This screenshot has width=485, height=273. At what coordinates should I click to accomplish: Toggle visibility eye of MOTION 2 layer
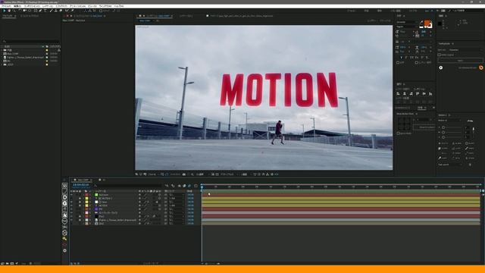coord(71,198)
